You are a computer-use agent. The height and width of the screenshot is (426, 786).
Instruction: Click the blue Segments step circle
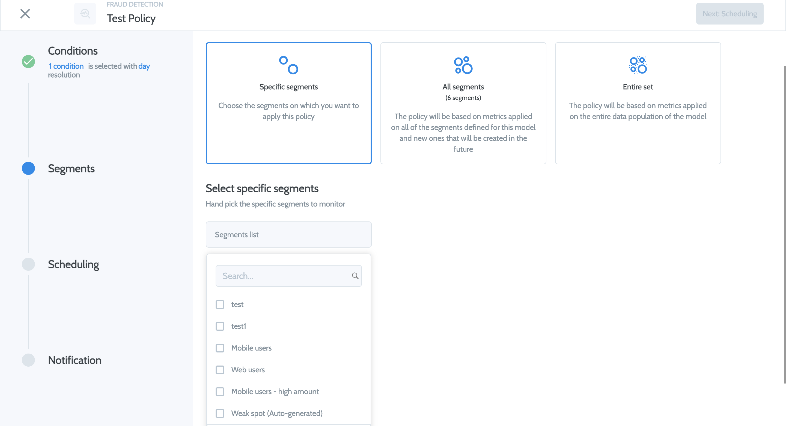(x=28, y=168)
